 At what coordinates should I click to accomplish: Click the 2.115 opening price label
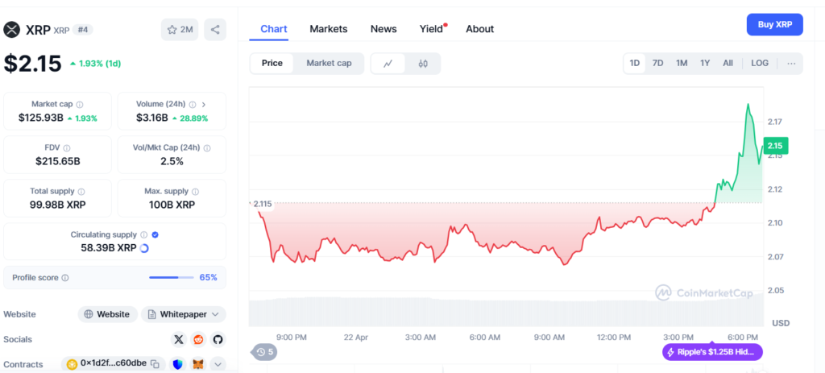tap(263, 204)
